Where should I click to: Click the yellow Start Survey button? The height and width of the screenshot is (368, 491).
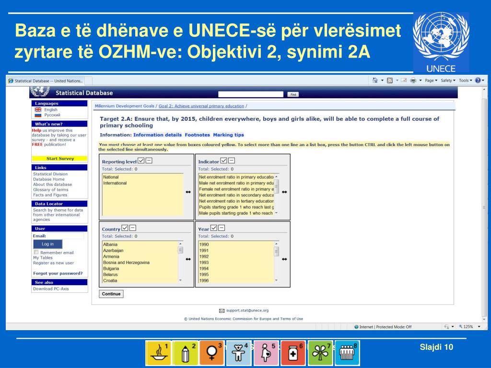pos(60,159)
